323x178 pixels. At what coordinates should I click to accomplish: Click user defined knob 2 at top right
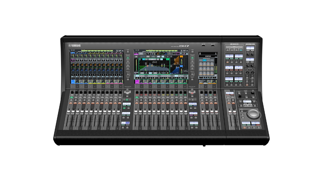click(x=252, y=54)
